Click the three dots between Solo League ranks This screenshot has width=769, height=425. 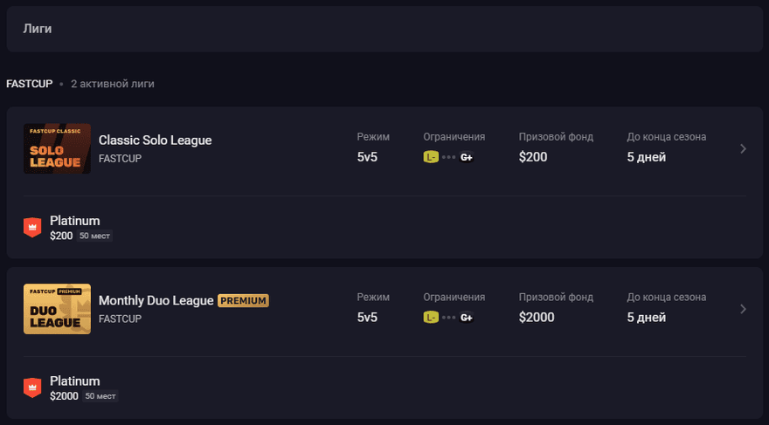coord(449,157)
